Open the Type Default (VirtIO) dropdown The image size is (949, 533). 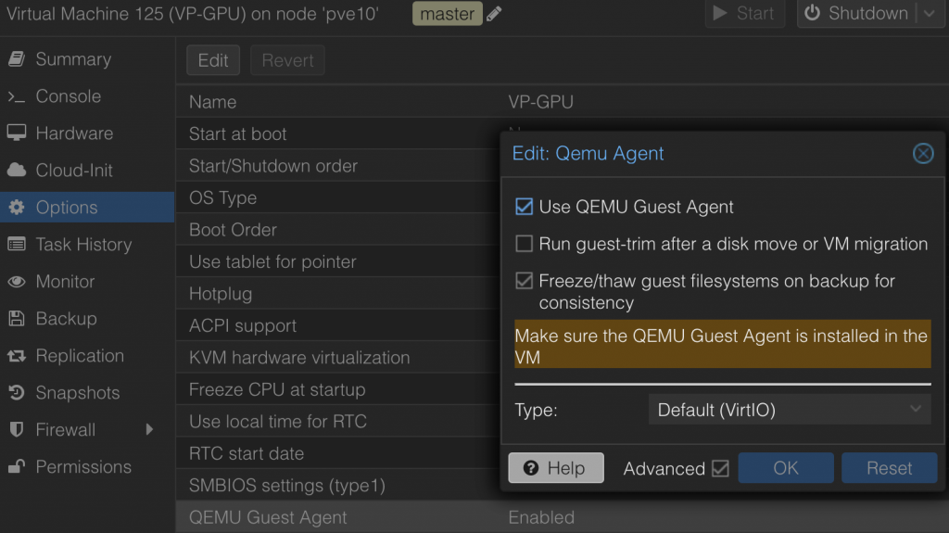click(790, 410)
